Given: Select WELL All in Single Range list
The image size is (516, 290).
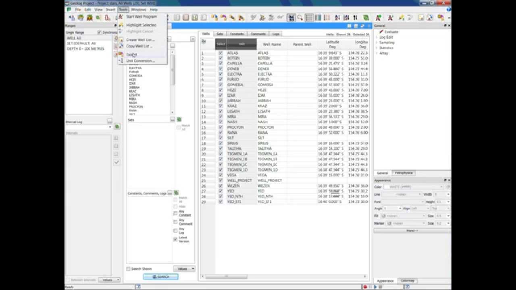Looking at the screenshot, I should (x=89, y=38).
